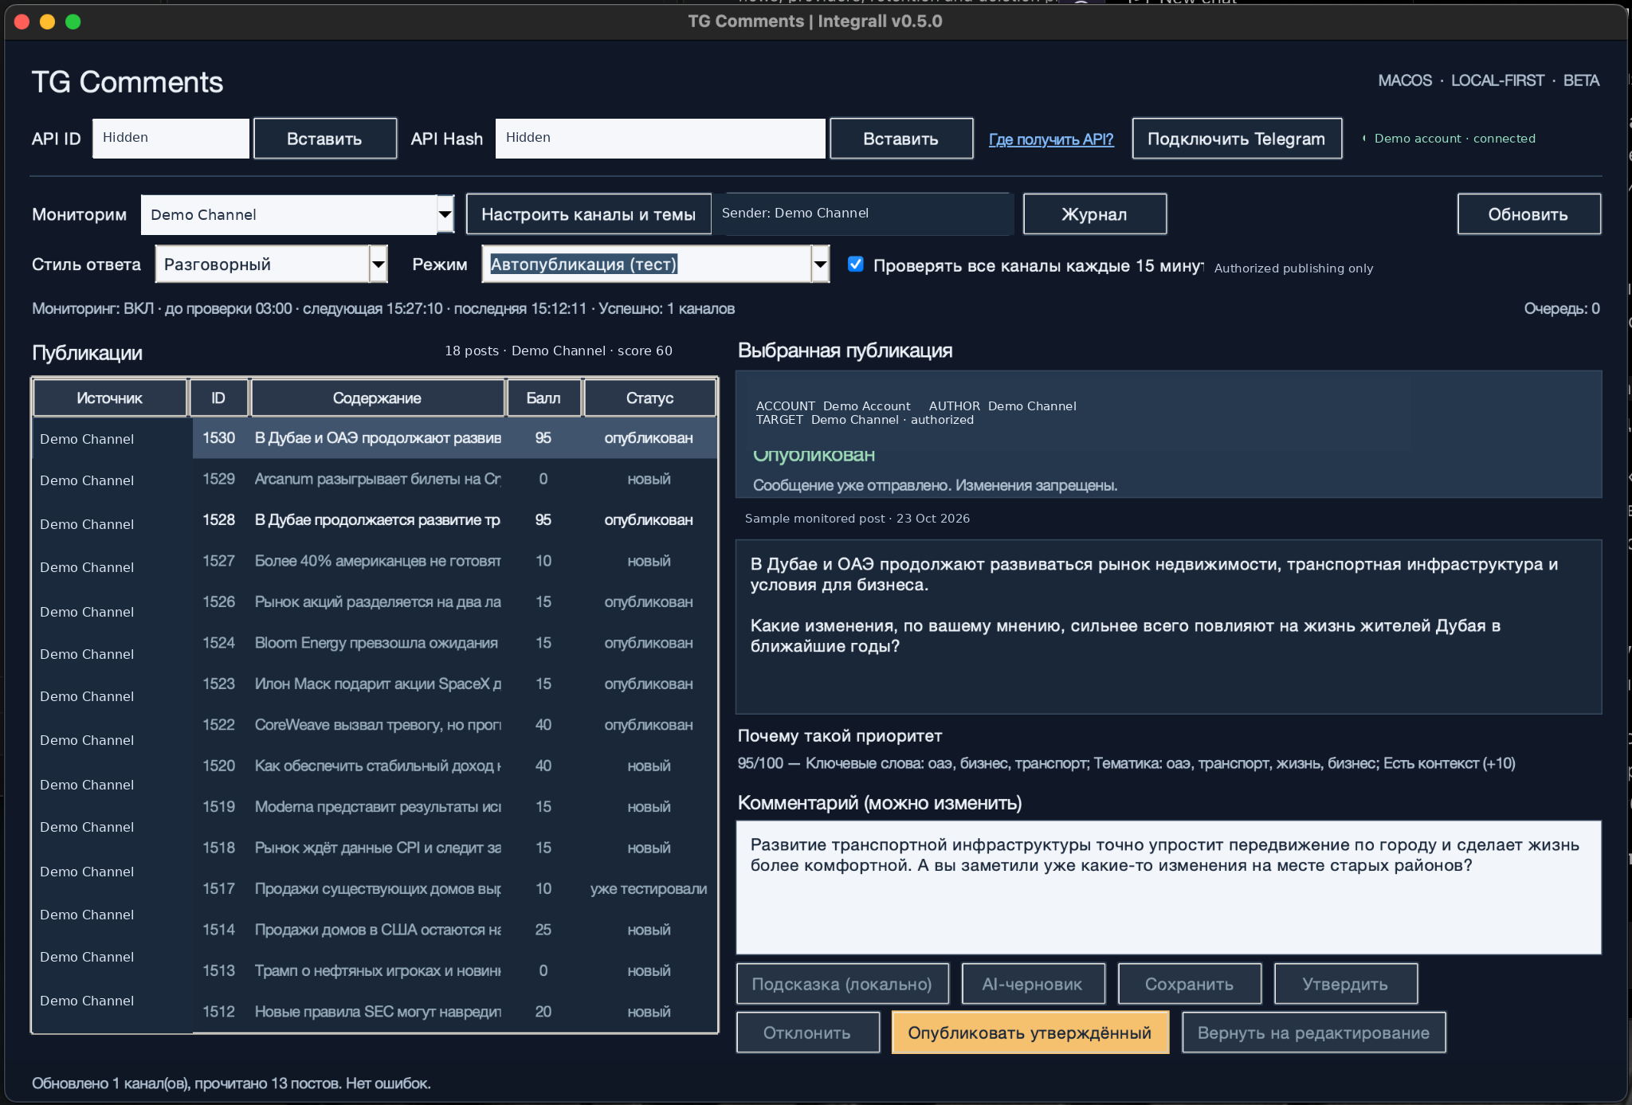Expand the Стиль ответа dropdown arrow
The height and width of the screenshot is (1105, 1632).
[x=379, y=264]
